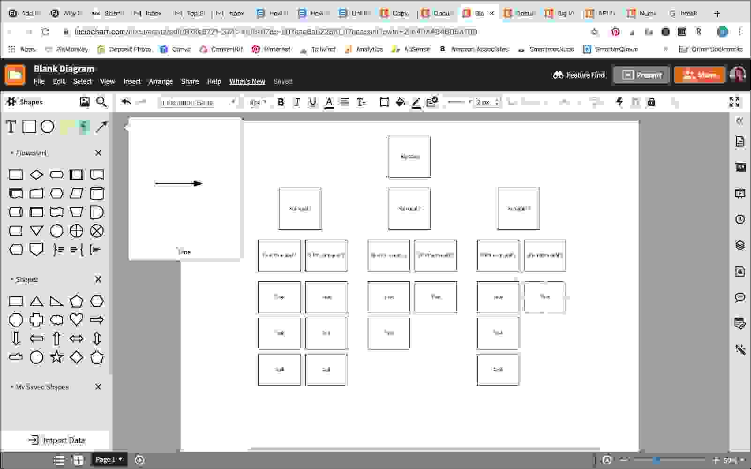
Task: Open the Page 1 dropdown
Action: [109, 460]
